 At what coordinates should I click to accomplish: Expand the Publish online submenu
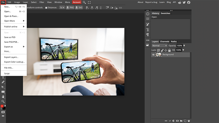(x=14, y=27)
